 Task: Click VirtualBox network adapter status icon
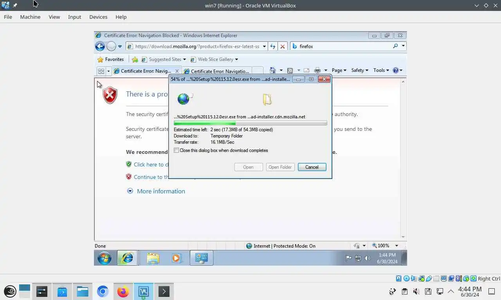pos(421,279)
